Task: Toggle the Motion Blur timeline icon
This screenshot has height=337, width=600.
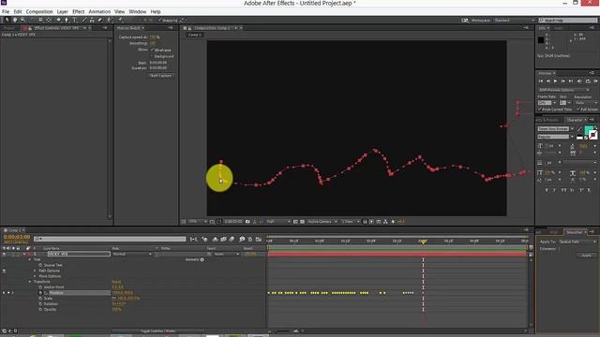Action: tap(232, 240)
